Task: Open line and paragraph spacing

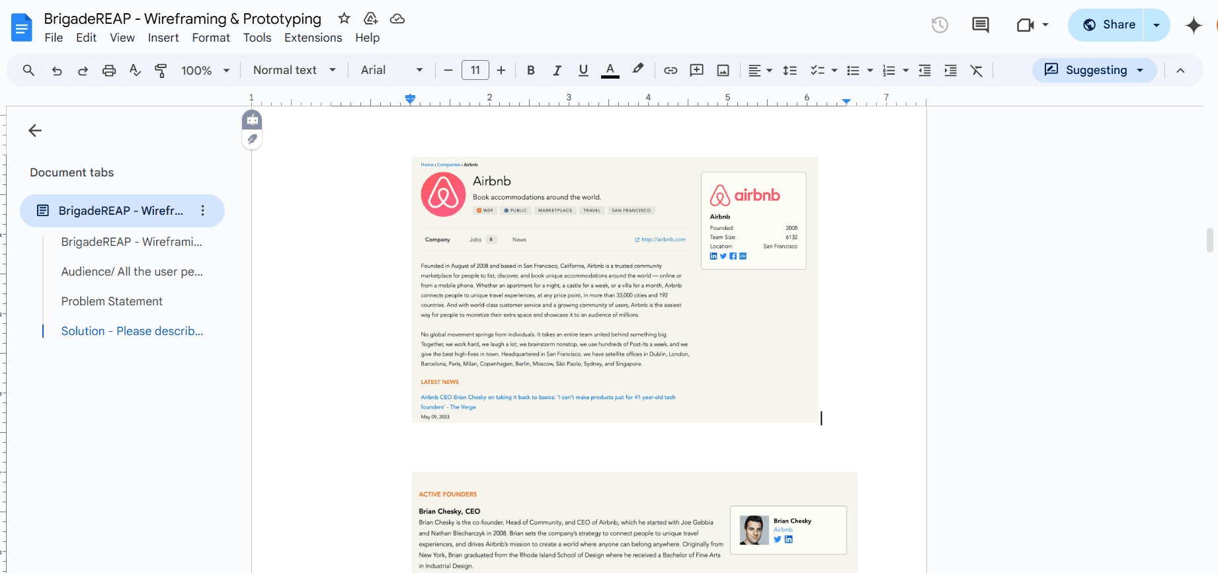Action: coord(790,70)
